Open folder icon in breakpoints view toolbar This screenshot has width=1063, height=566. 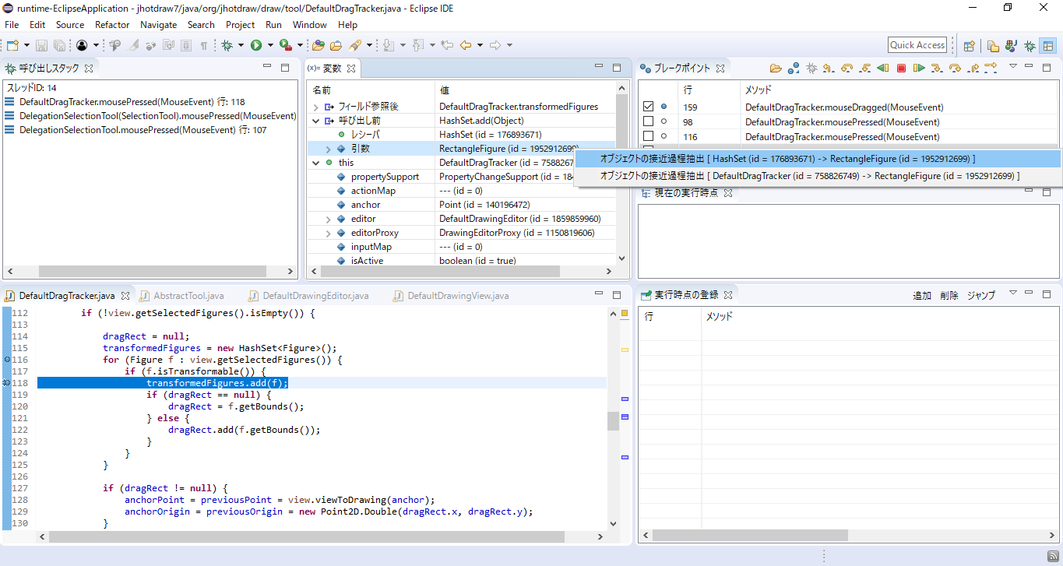pos(776,69)
